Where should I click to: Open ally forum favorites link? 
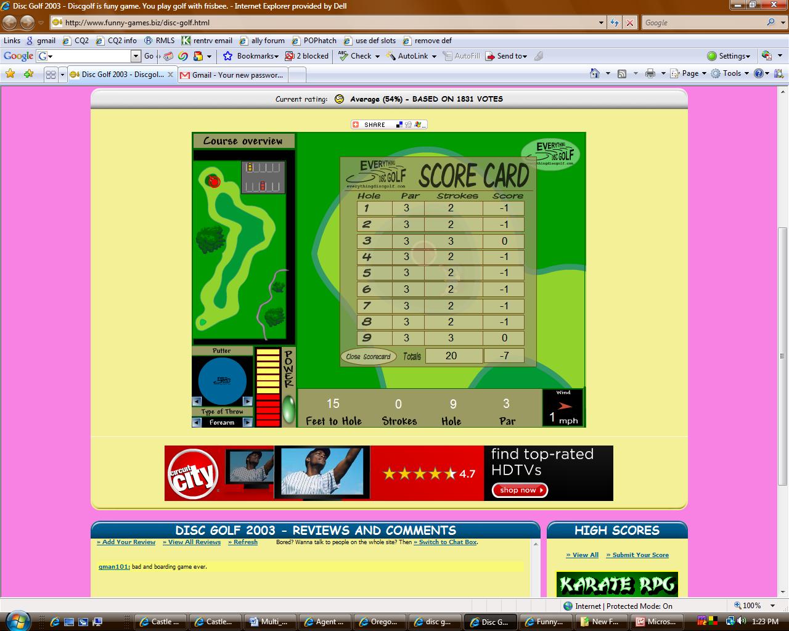coord(262,41)
